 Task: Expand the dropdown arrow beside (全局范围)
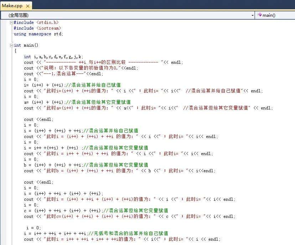pos(252,15)
